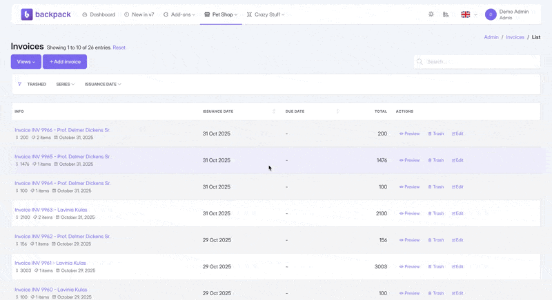The image size is (552, 300).
Task: Edit invoice INV 9962
Action: [x=457, y=240]
